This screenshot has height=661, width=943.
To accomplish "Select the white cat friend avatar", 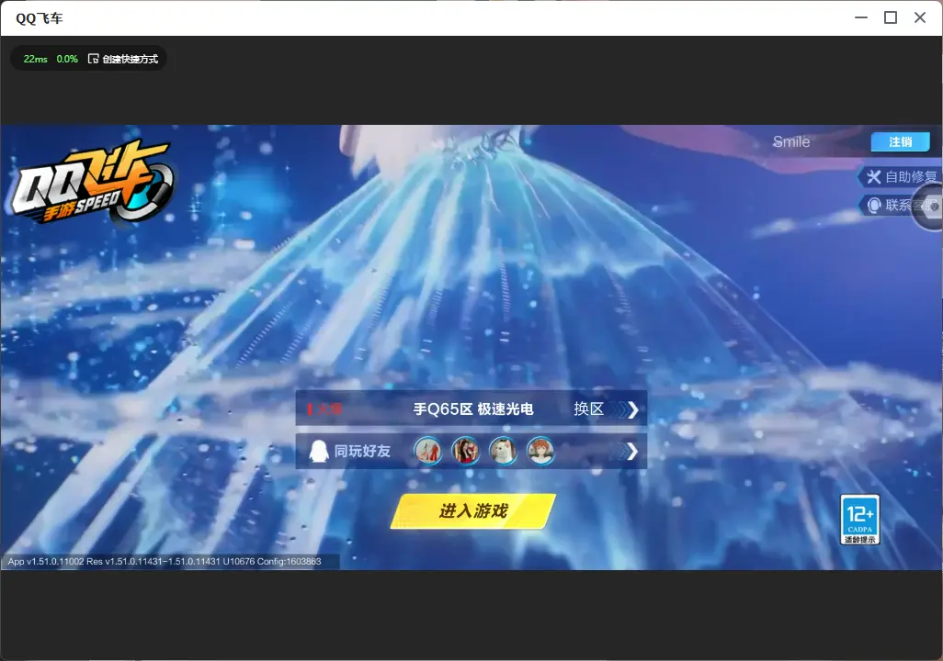I will pos(503,451).
